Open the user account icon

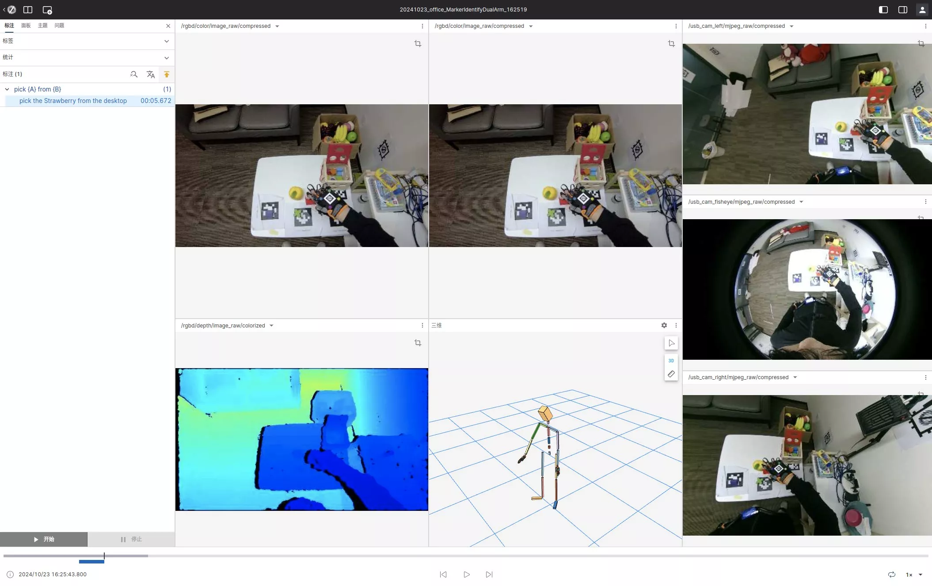[922, 10]
